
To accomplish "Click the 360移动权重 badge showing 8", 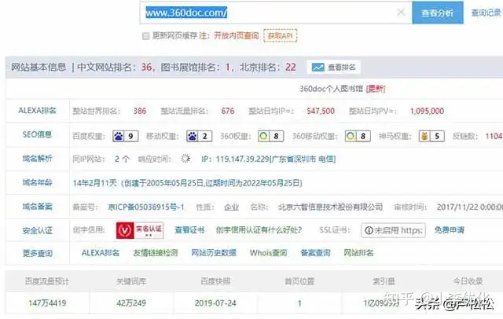I will [358, 136].
